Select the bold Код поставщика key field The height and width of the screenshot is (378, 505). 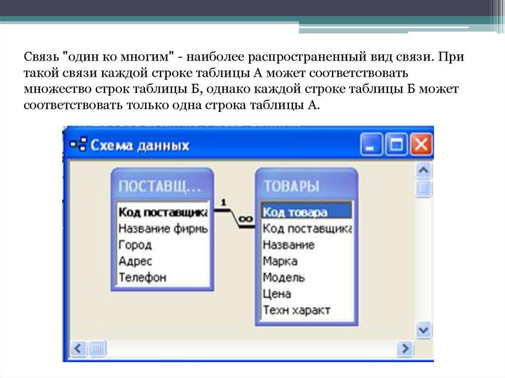(x=162, y=212)
